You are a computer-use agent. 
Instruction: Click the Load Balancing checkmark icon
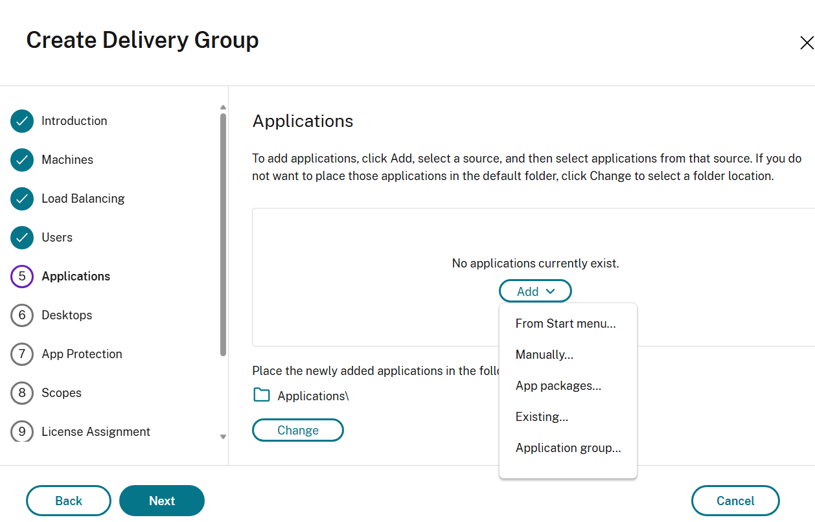[x=22, y=199]
